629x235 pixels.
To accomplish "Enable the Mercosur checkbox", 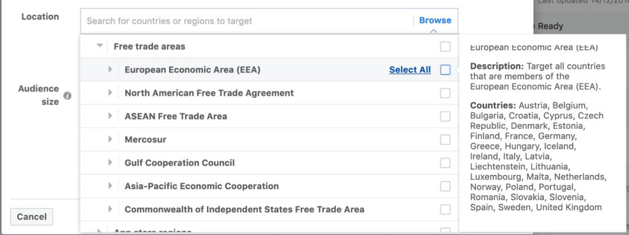I will [x=445, y=139].
